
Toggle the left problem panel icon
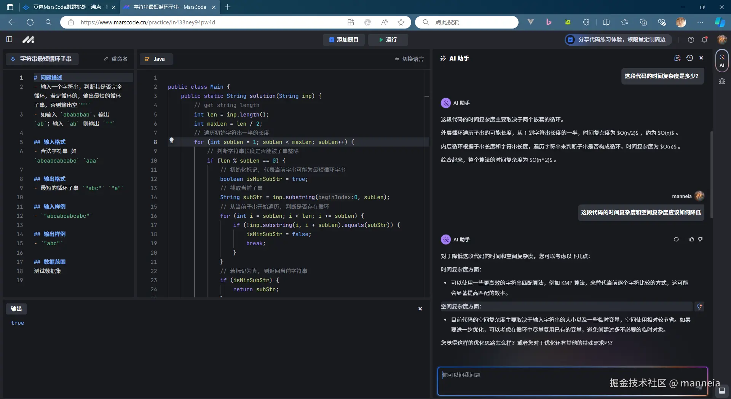[9, 39]
